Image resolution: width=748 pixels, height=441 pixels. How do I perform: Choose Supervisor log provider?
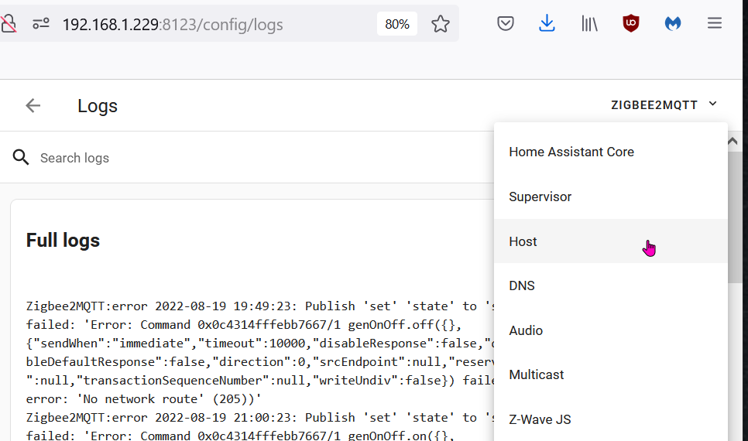click(x=540, y=197)
